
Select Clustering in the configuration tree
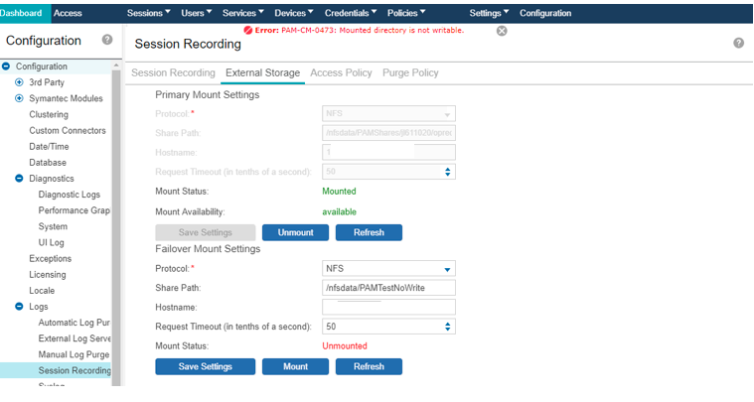[49, 114]
